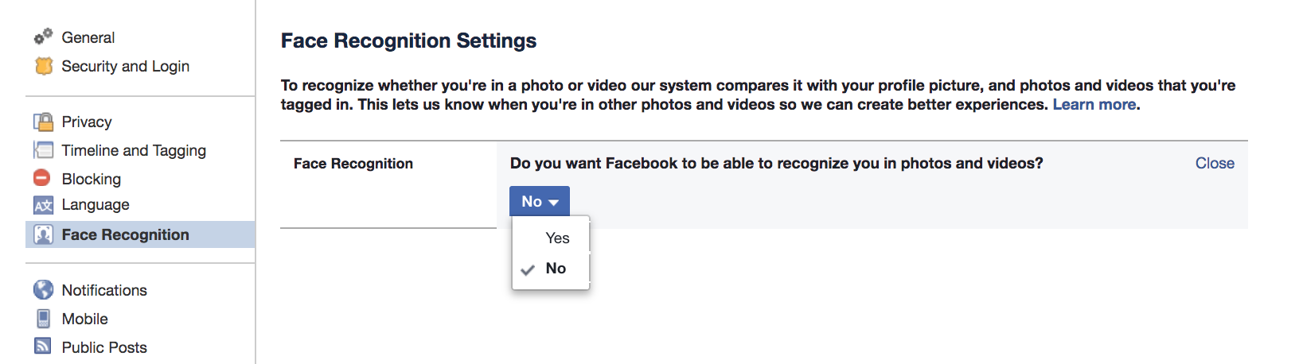1299x364 pixels.
Task: Click the Timeline and Tagging icon
Action: [43, 150]
